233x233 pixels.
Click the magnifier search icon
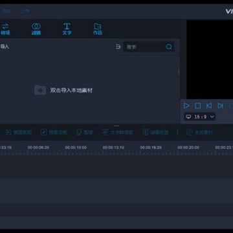(x=169, y=47)
